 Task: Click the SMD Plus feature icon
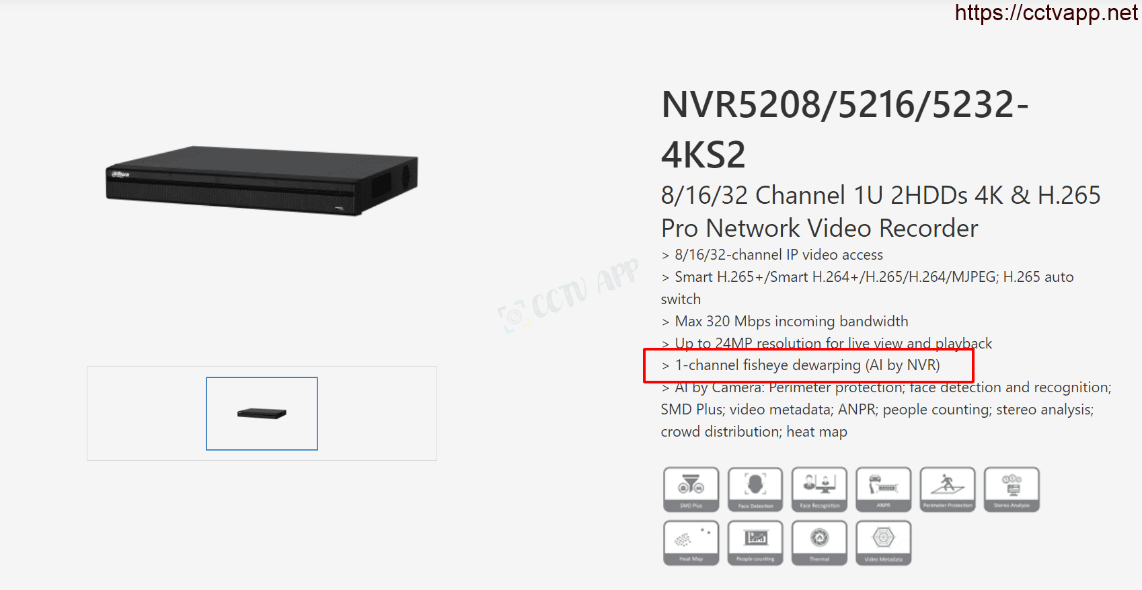click(691, 490)
